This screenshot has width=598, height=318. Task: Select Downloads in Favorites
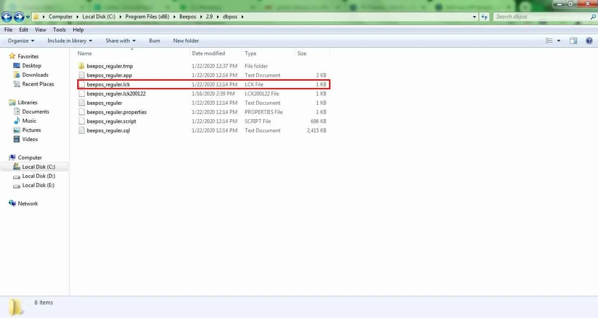click(35, 75)
